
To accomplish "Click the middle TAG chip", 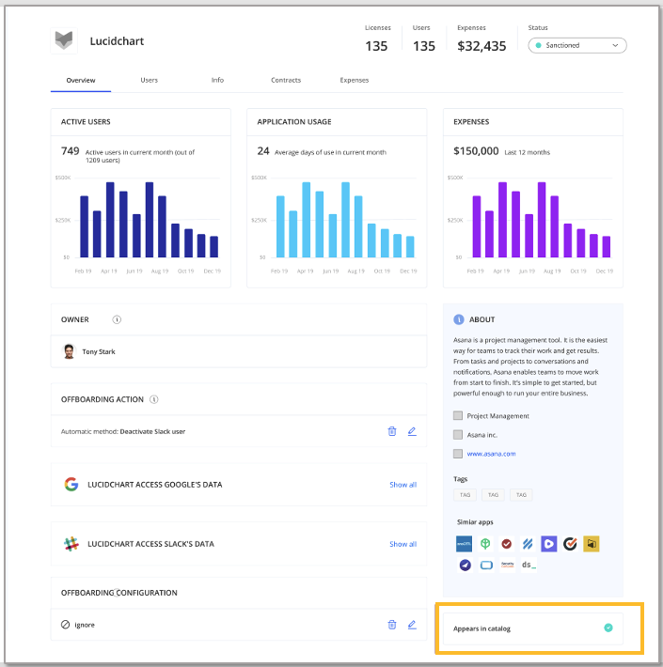I will click(493, 495).
